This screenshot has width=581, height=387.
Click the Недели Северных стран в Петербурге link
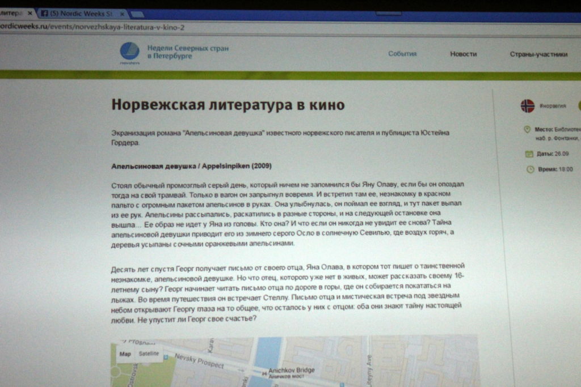tap(188, 52)
